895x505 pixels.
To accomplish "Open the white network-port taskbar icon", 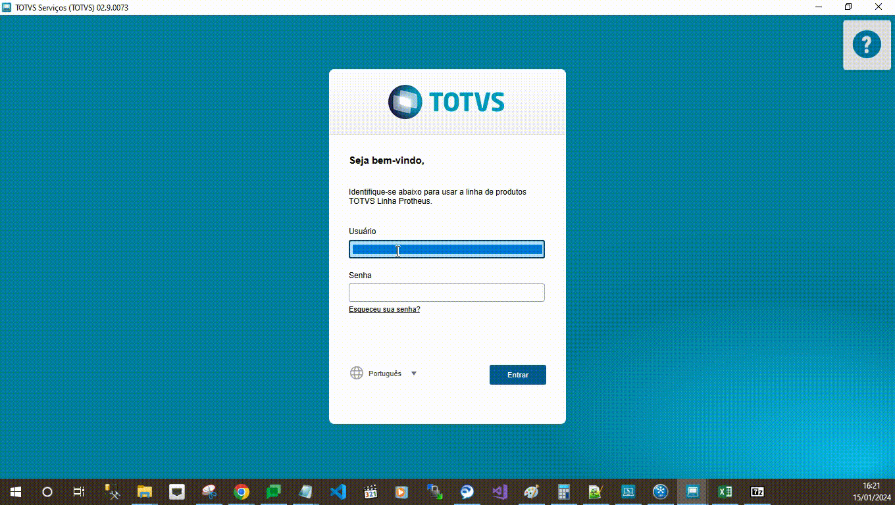I will point(177,492).
